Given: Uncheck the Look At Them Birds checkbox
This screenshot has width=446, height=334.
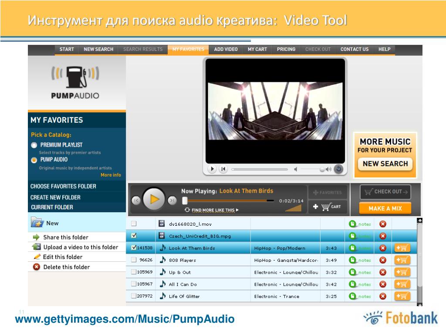Looking at the screenshot, I should tap(134, 247).
